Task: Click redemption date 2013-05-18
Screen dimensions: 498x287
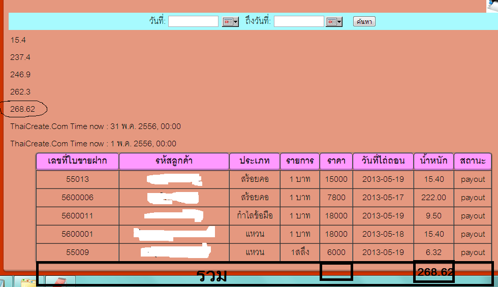Action: point(383,234)
